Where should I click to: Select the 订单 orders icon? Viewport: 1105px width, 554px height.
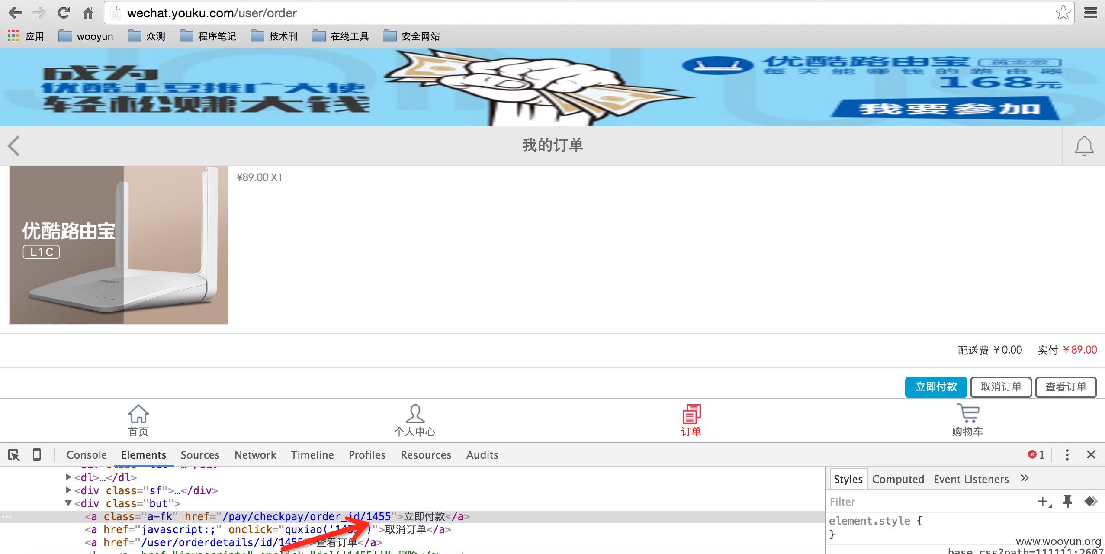(x=691, y=415)
